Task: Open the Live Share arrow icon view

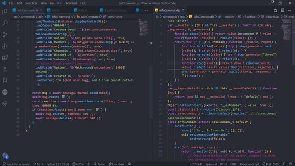Action: [x=5, y=103]
